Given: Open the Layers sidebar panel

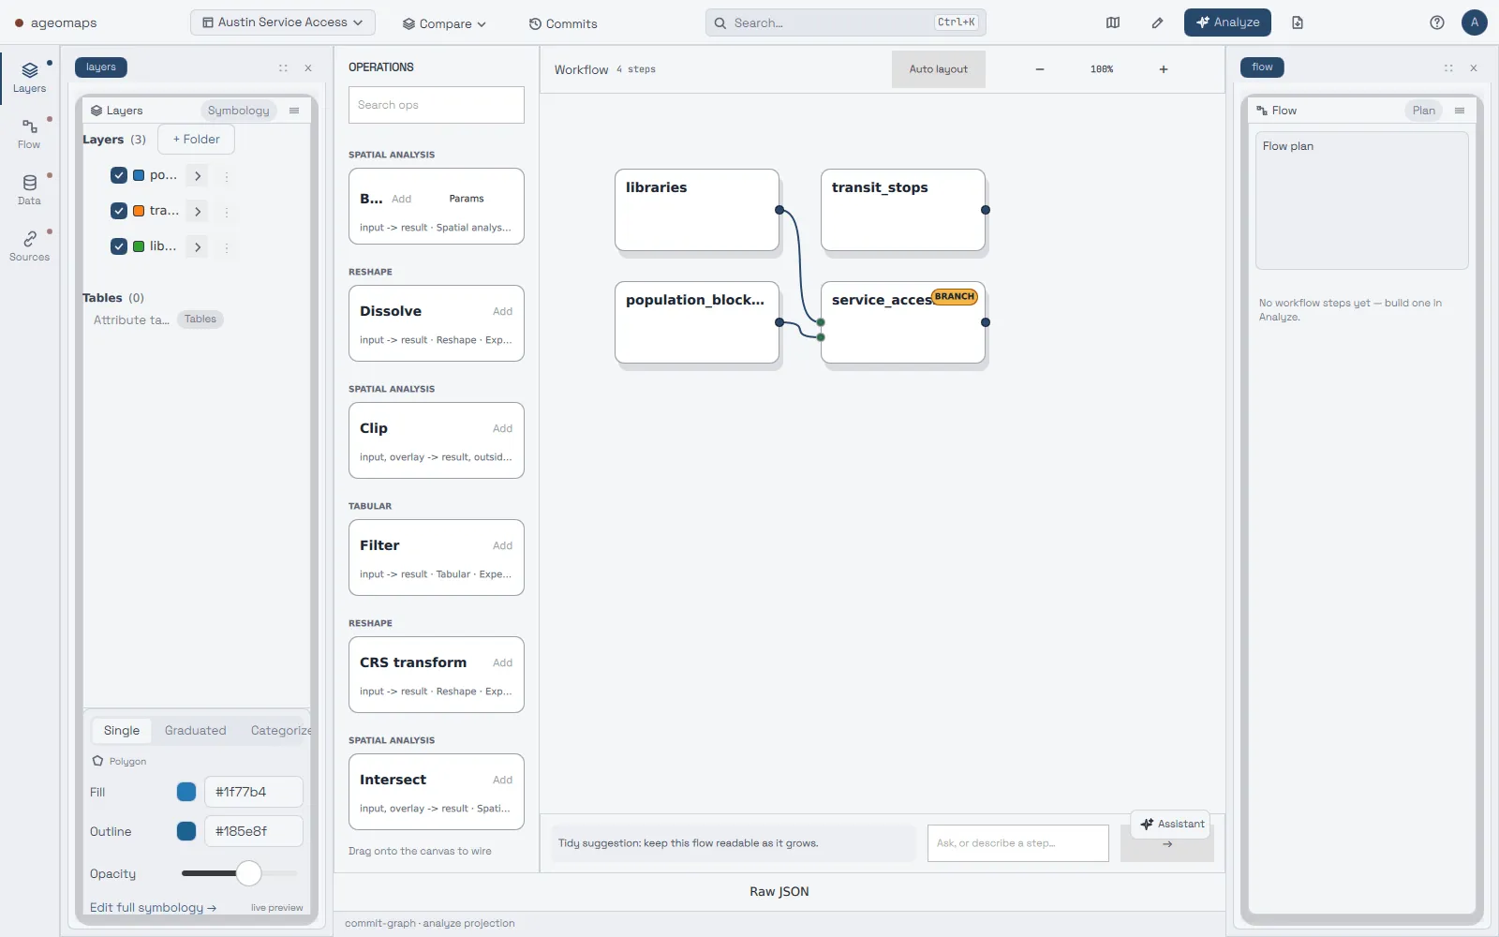Looking at the screenshot, I should pos(29,78).
